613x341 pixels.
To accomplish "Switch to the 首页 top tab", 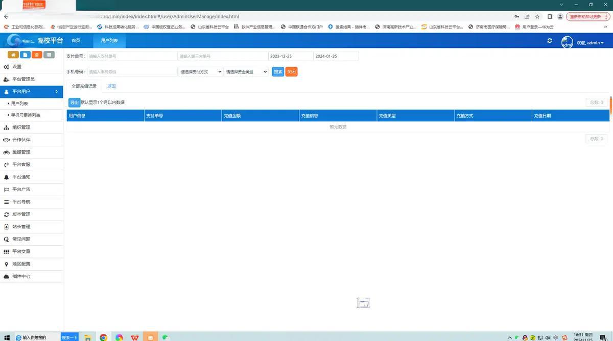I will (76, 41).
